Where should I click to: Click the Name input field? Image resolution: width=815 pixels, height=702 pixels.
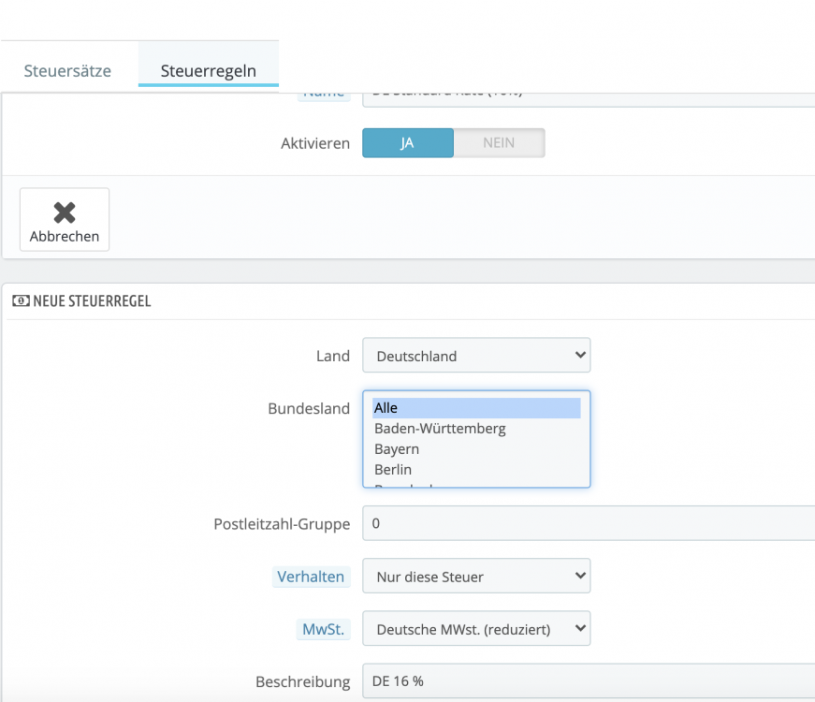pos(588,95)
